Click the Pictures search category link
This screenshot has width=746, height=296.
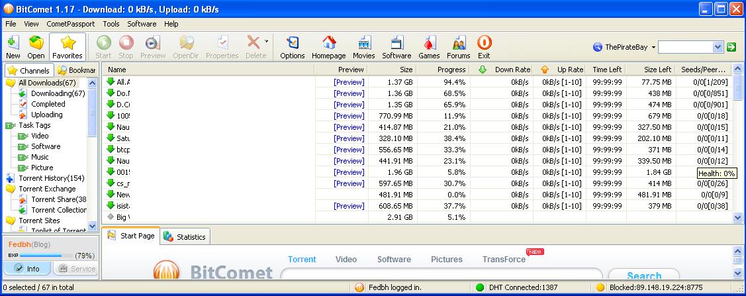(x=446, y=260)
